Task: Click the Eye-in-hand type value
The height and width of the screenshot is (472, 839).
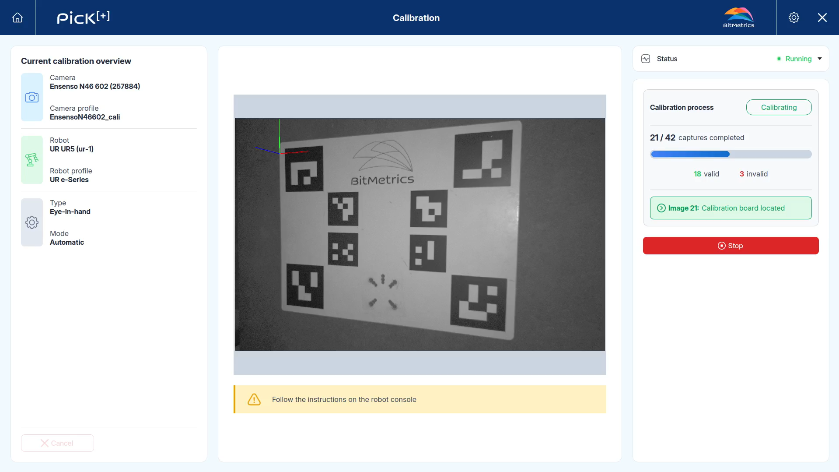Action: pos(70,211)
